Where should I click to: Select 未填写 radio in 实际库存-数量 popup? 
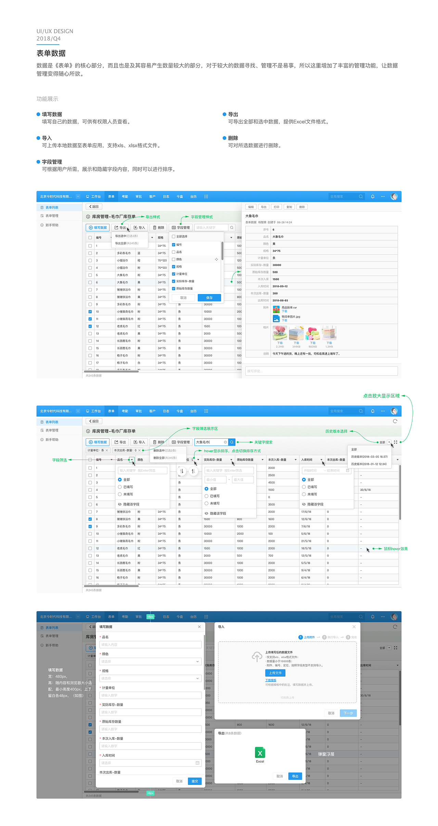206,503
